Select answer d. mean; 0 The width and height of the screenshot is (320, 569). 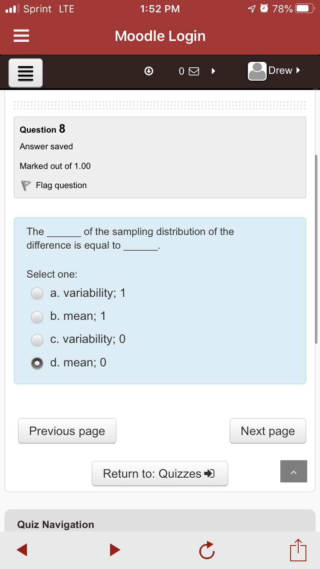click(38, 363)
